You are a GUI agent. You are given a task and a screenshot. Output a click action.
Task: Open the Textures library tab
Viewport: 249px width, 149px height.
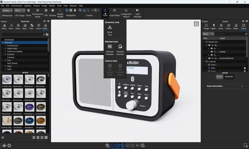[32, 27]
